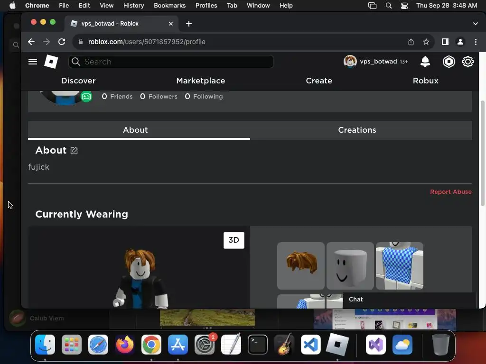Reload the page in Chrome

(x=62, y=42)
